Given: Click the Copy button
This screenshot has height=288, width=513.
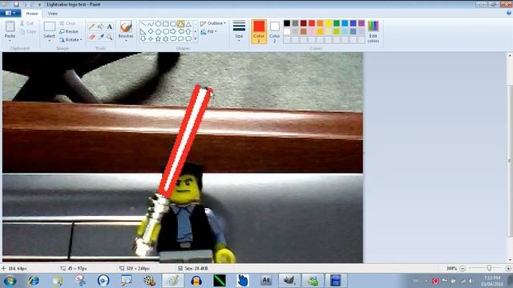Looking at the screenshot, I should pyautogui.click(x=28, y=32).
